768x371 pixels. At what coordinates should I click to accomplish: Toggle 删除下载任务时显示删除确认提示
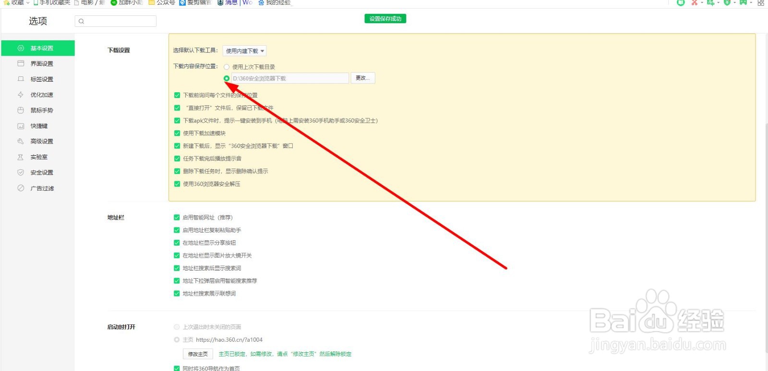pos(177,171)
